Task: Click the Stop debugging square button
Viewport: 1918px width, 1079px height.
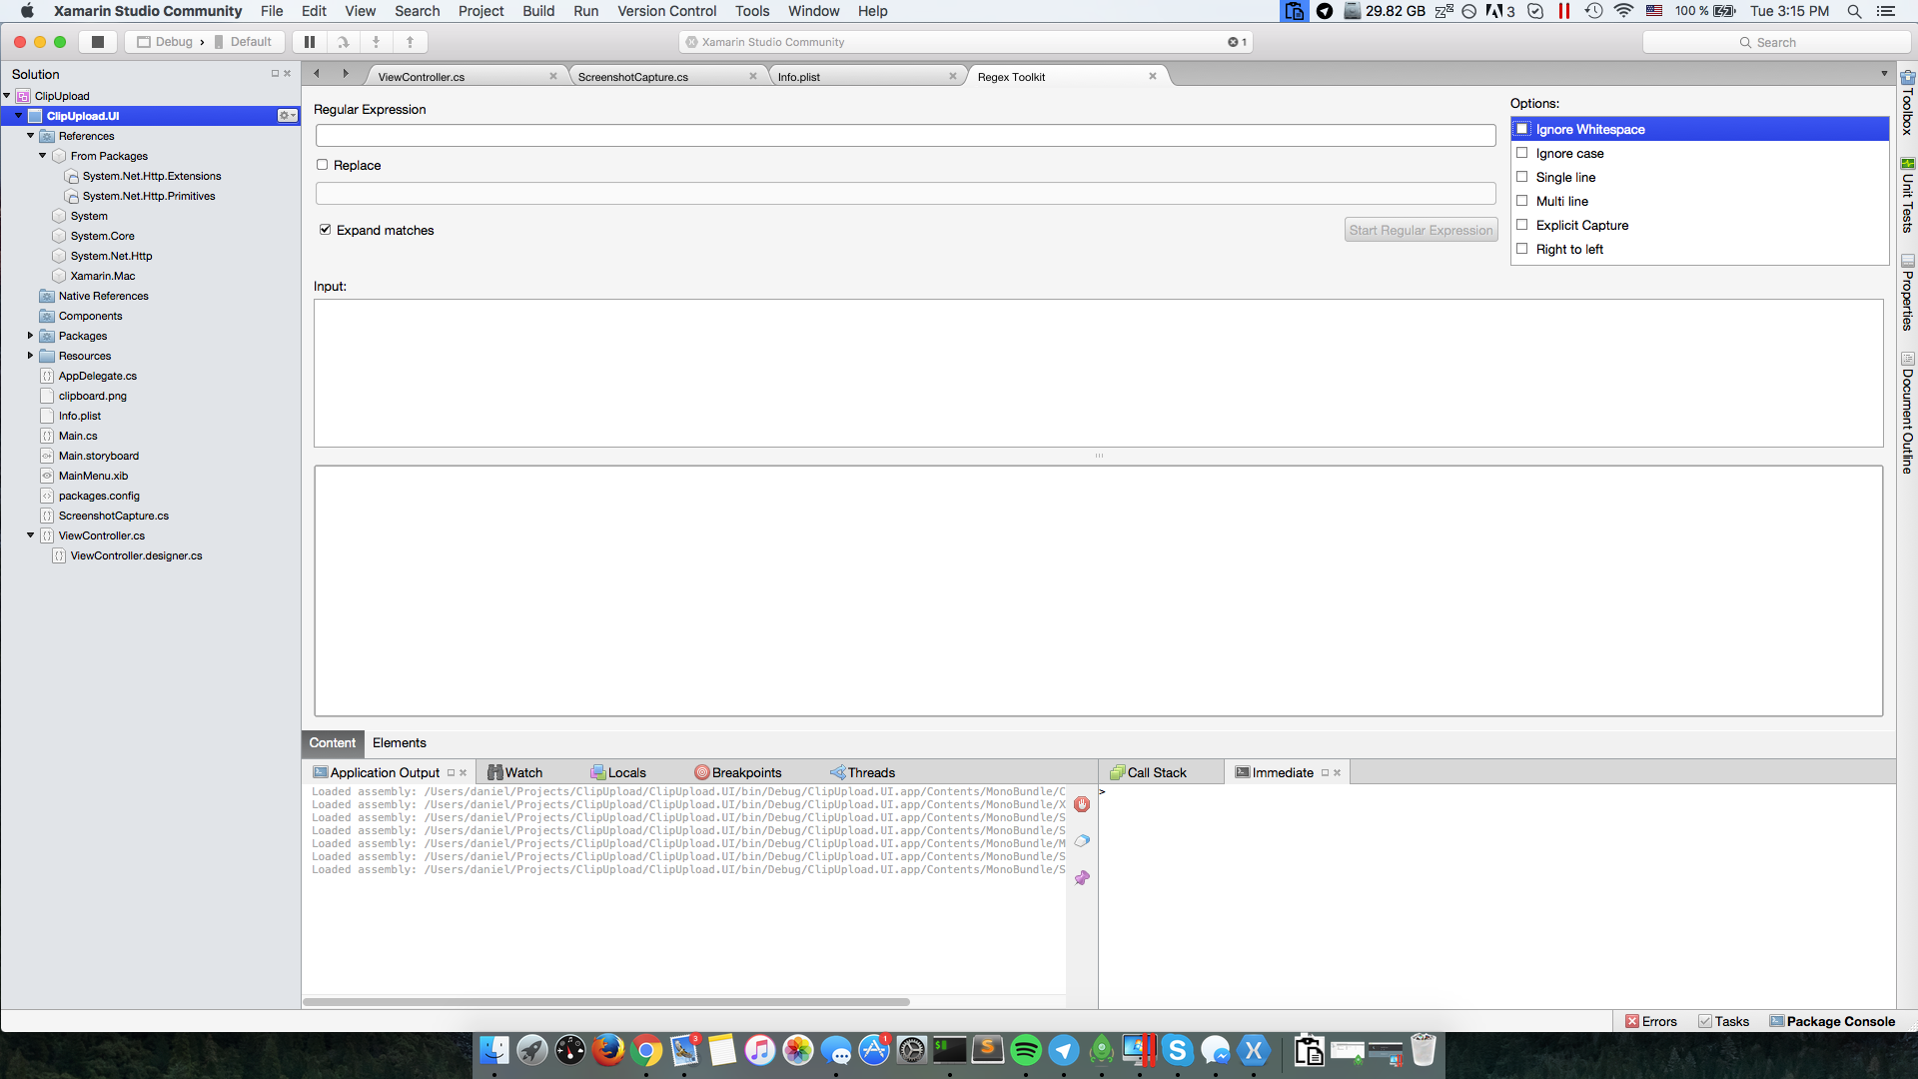Action: pyautogui.click(x=97, y=42)
